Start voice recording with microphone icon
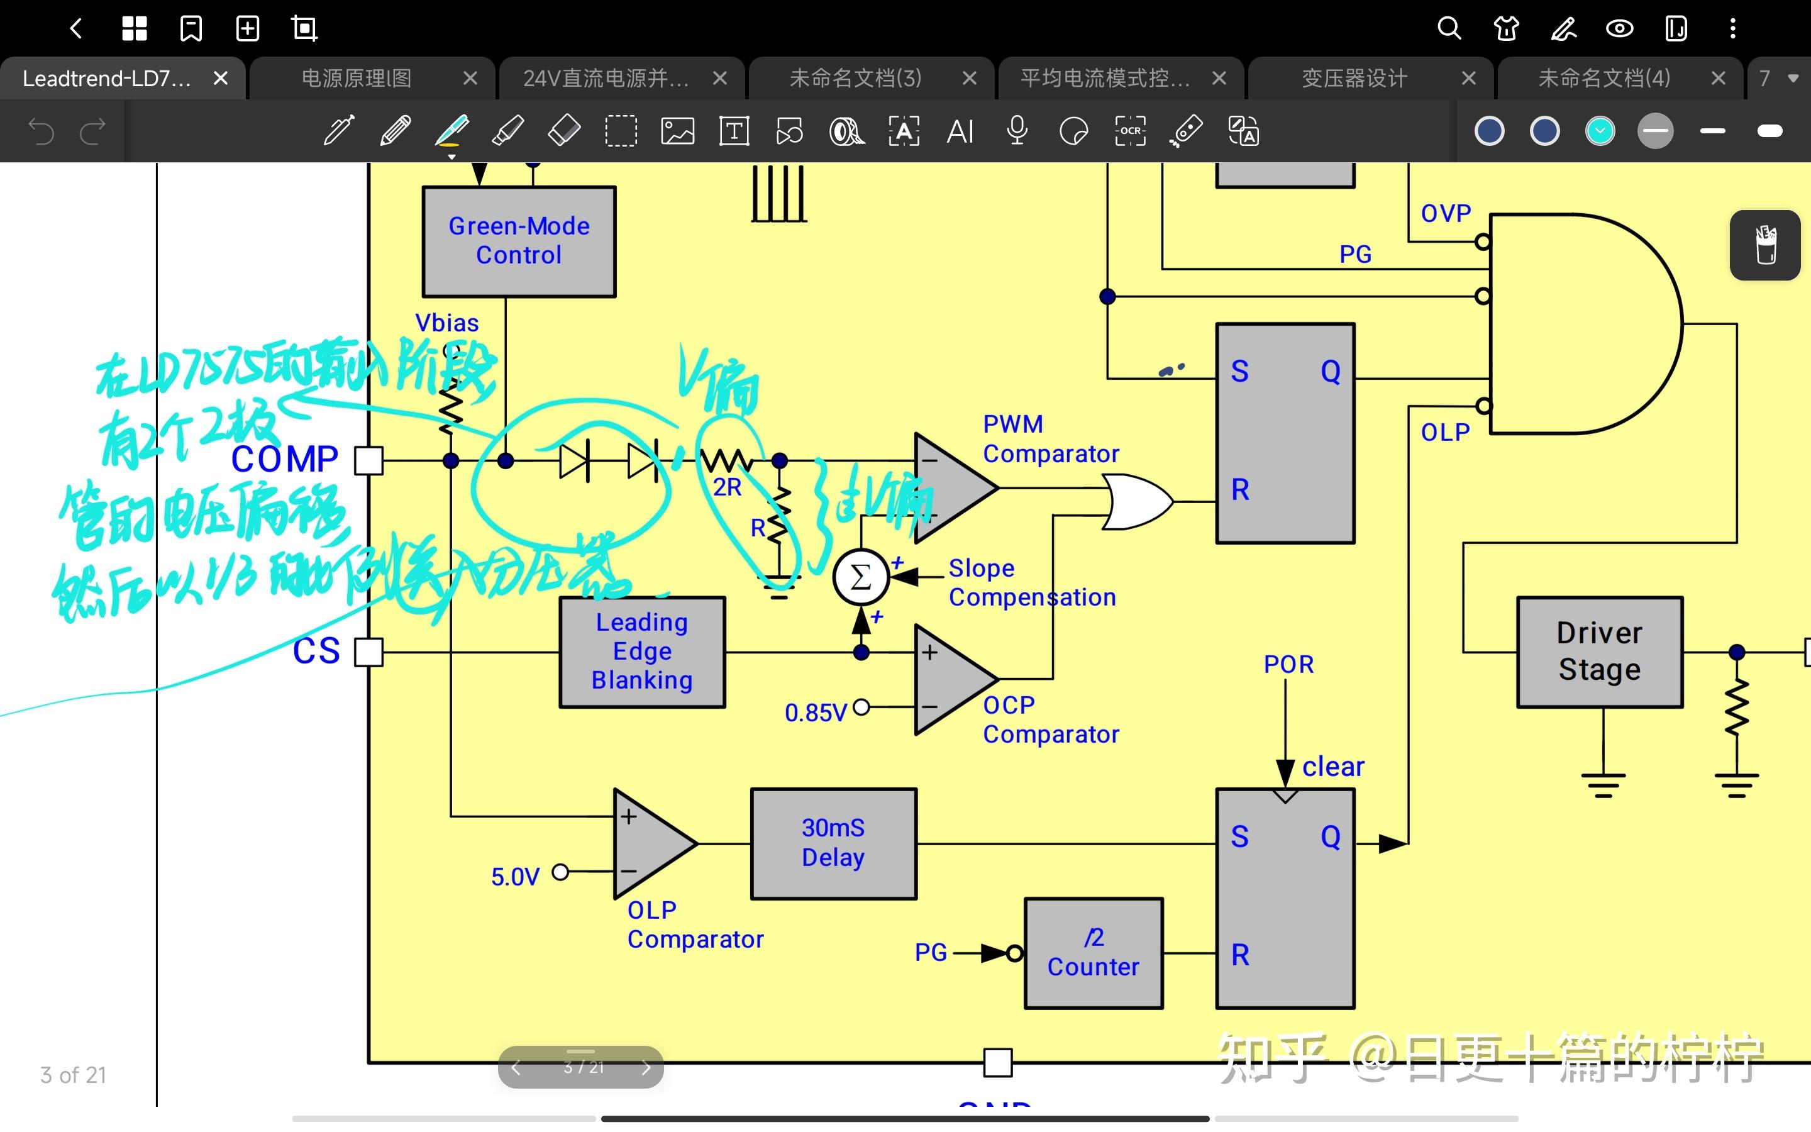Viewport: 1811px width, 1132px height. click(1017, 132)
